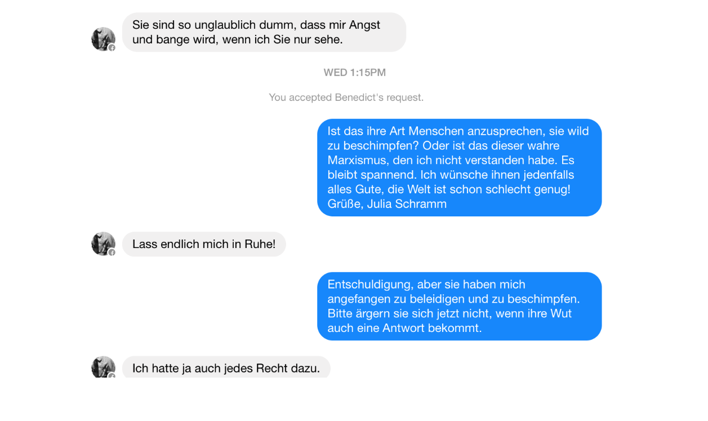Click the Facebook badge on the bottom avatar
The height and width of the screenshot is (421, 708).
click(112, 375)
